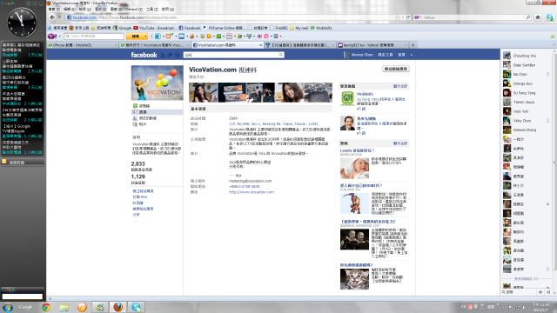Click the Firefox home button
This screenshot has width=557, height=313.
[x=538, y=17]
